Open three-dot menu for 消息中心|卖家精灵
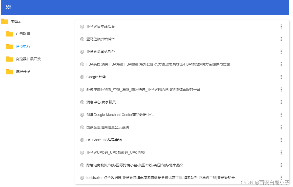The image size is (293, 187). (281, 102)
